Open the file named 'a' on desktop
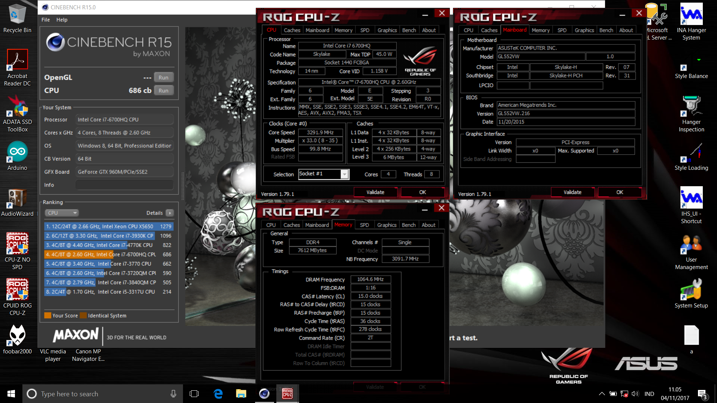The width and height of the screenshot is (717, 403). pos(691,339)
